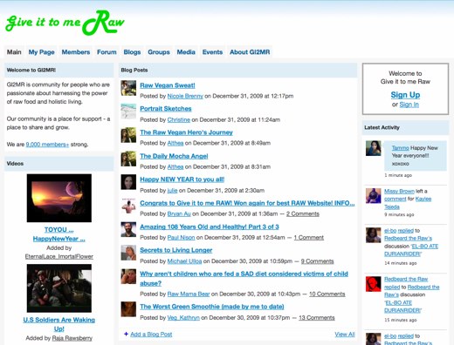Go to the Events tab
The width and height of the screenshot is (454, 345).
pyautogui.click(x=212, y=52)
